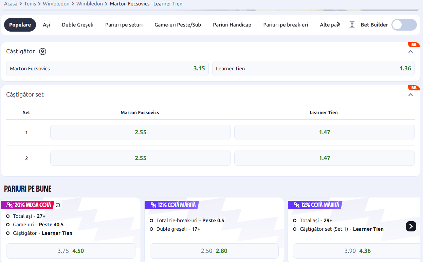Screen dimensions: 423x262
Task: Click the Câștigător set section title
Action: point(25,94)
